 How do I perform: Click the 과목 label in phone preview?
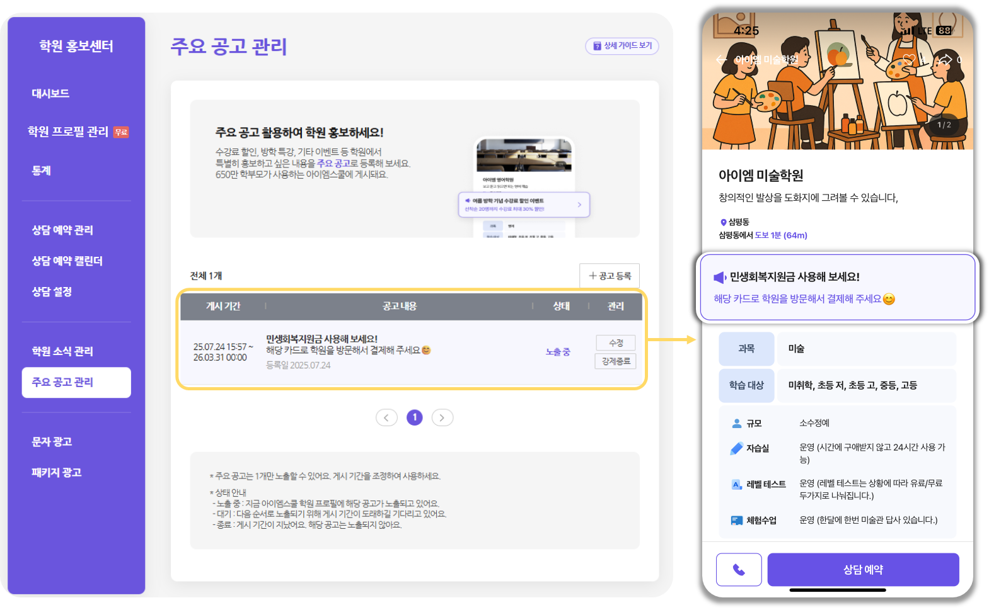tap(746, 349)
